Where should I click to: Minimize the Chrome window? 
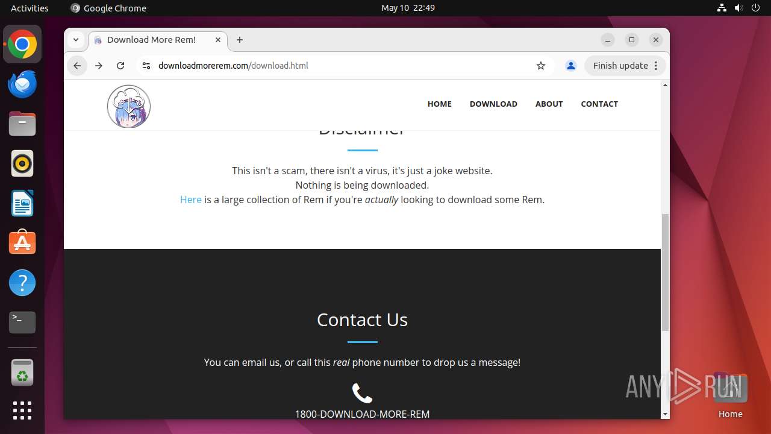pyautogui.click(x=608, y=40)
